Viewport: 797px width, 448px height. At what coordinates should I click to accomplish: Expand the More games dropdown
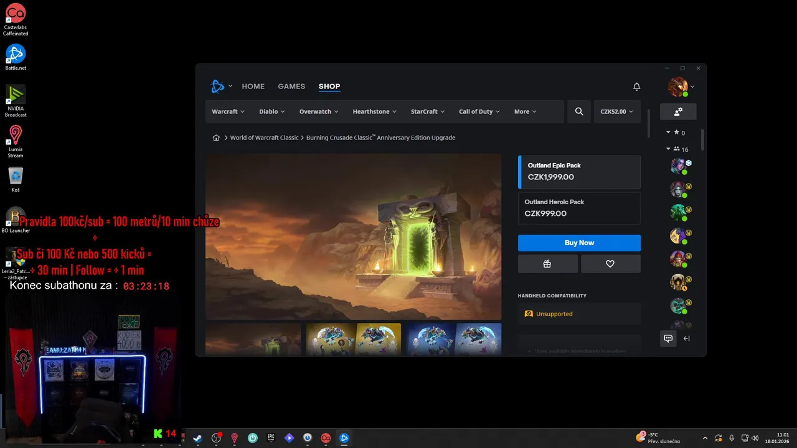526,111
